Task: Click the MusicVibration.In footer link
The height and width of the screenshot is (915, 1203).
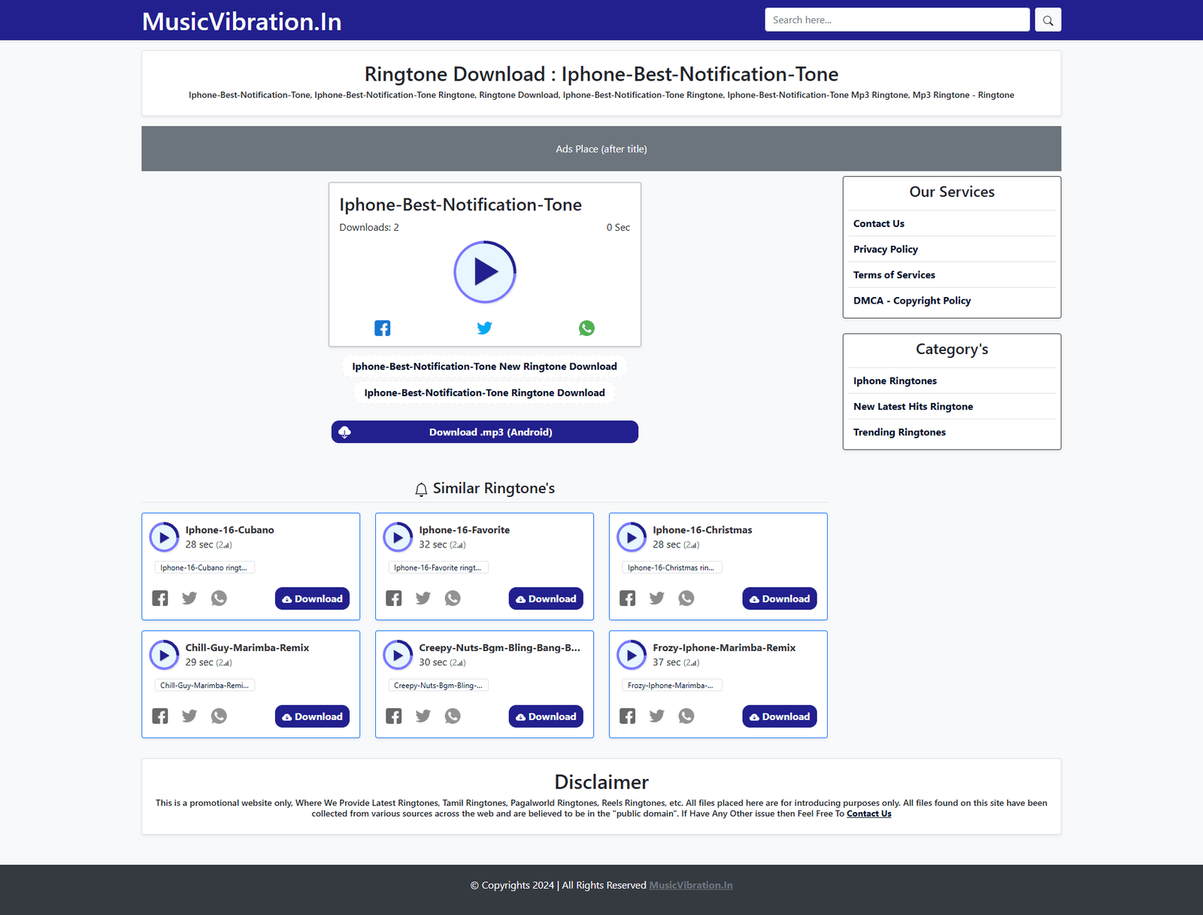Action: point(691,886)
